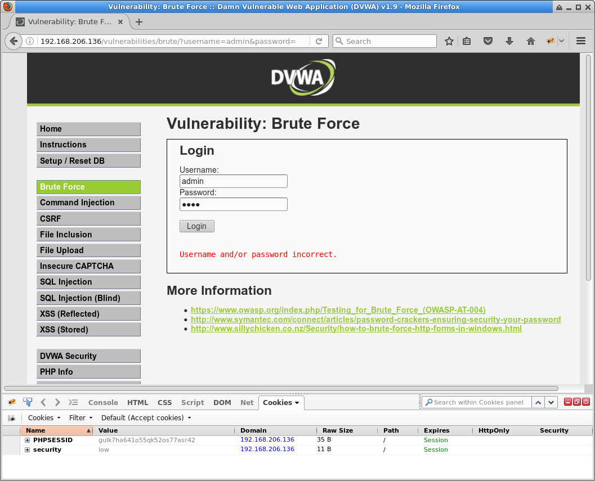Open the SQL Injection page

(88, 282)
